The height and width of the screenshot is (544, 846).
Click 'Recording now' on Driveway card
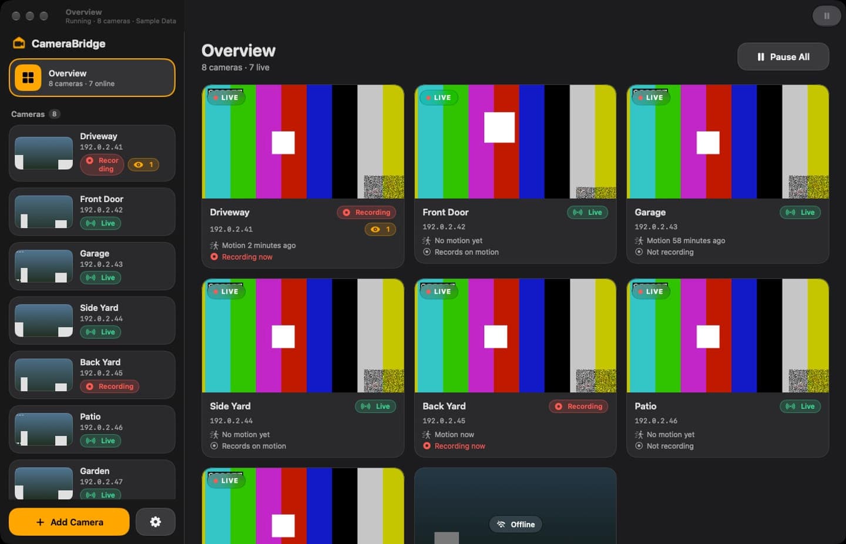coord(247,257)
